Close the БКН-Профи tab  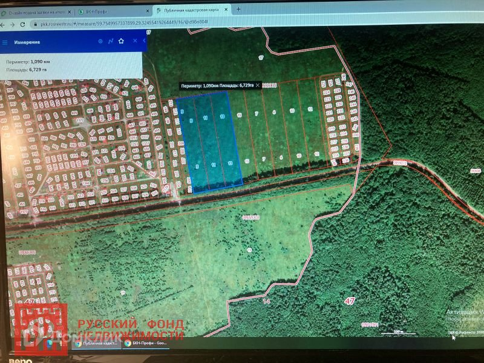tap(148, 11)
